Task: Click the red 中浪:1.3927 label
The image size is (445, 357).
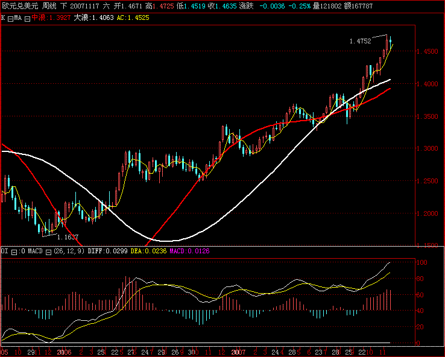Action: 51,17
